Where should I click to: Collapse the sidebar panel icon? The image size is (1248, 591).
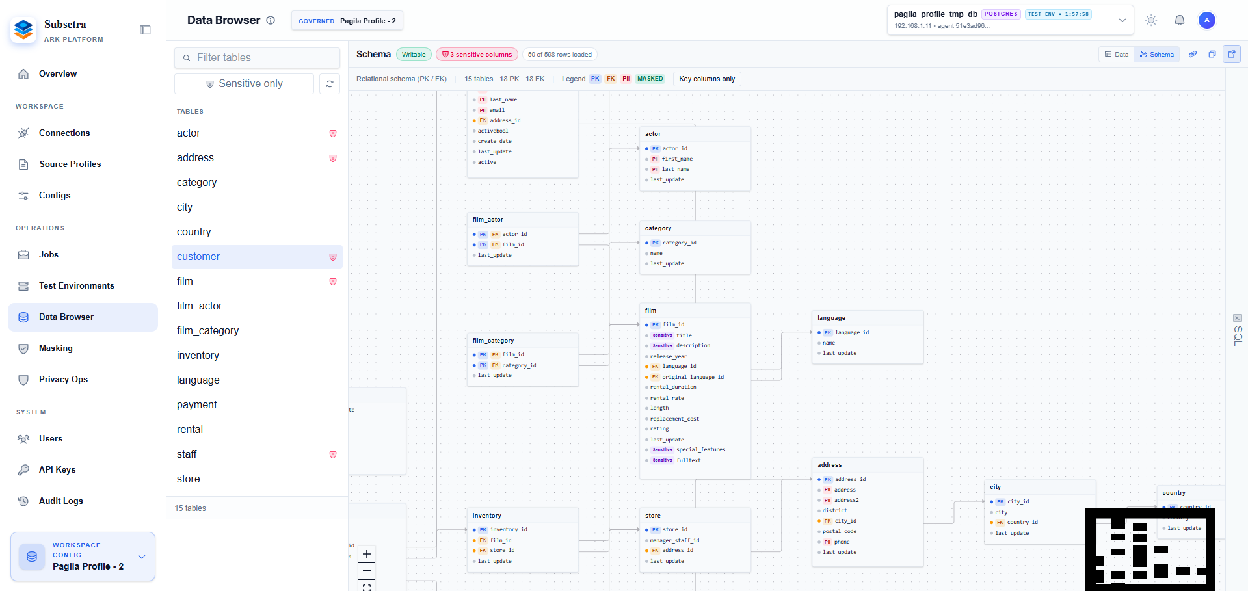pyautogui.click(x=145, y=30)
